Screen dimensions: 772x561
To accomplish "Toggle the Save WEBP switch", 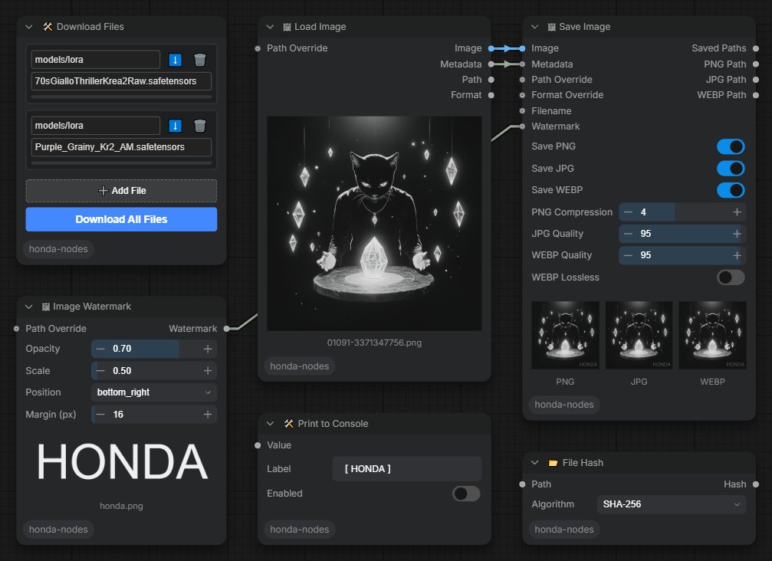I will pyautogui.click(x=731, y=190).
